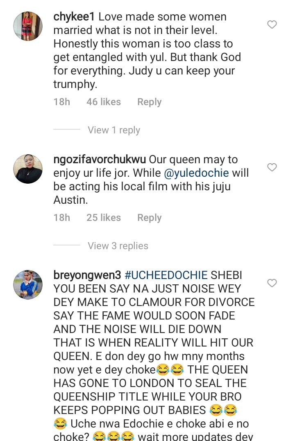295x441 pixels.
Task: Reply to chykee1's comment
Action: pyautogui.click(x=149, y=102)
